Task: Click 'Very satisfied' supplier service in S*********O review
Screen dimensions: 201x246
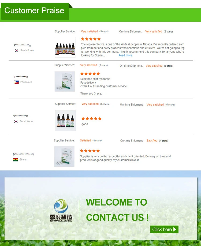Action: tap(90, 104)
